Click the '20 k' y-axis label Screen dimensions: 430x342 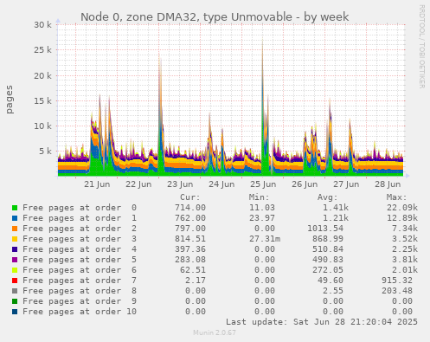42,75
